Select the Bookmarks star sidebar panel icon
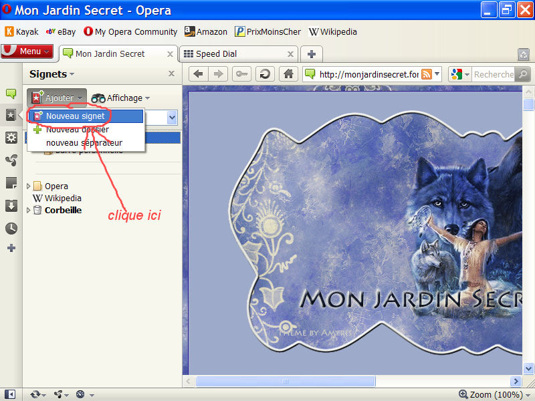Image resolution: width=535 pixels, height=401 pixels. [11, 115]
